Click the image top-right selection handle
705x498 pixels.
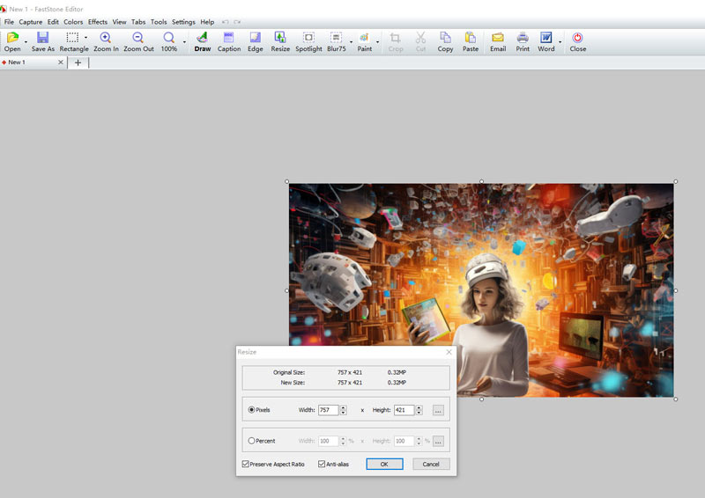tap(675, 181)
